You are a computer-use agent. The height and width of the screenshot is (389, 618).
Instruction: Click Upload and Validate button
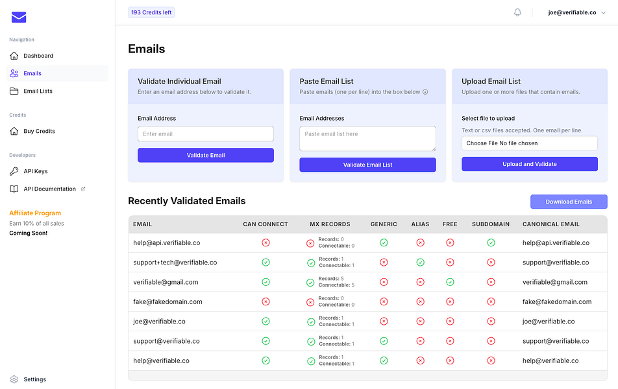(x=529, y=164)
